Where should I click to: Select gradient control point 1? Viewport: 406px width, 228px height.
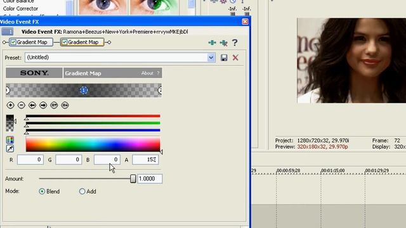[x=84, y=90]
